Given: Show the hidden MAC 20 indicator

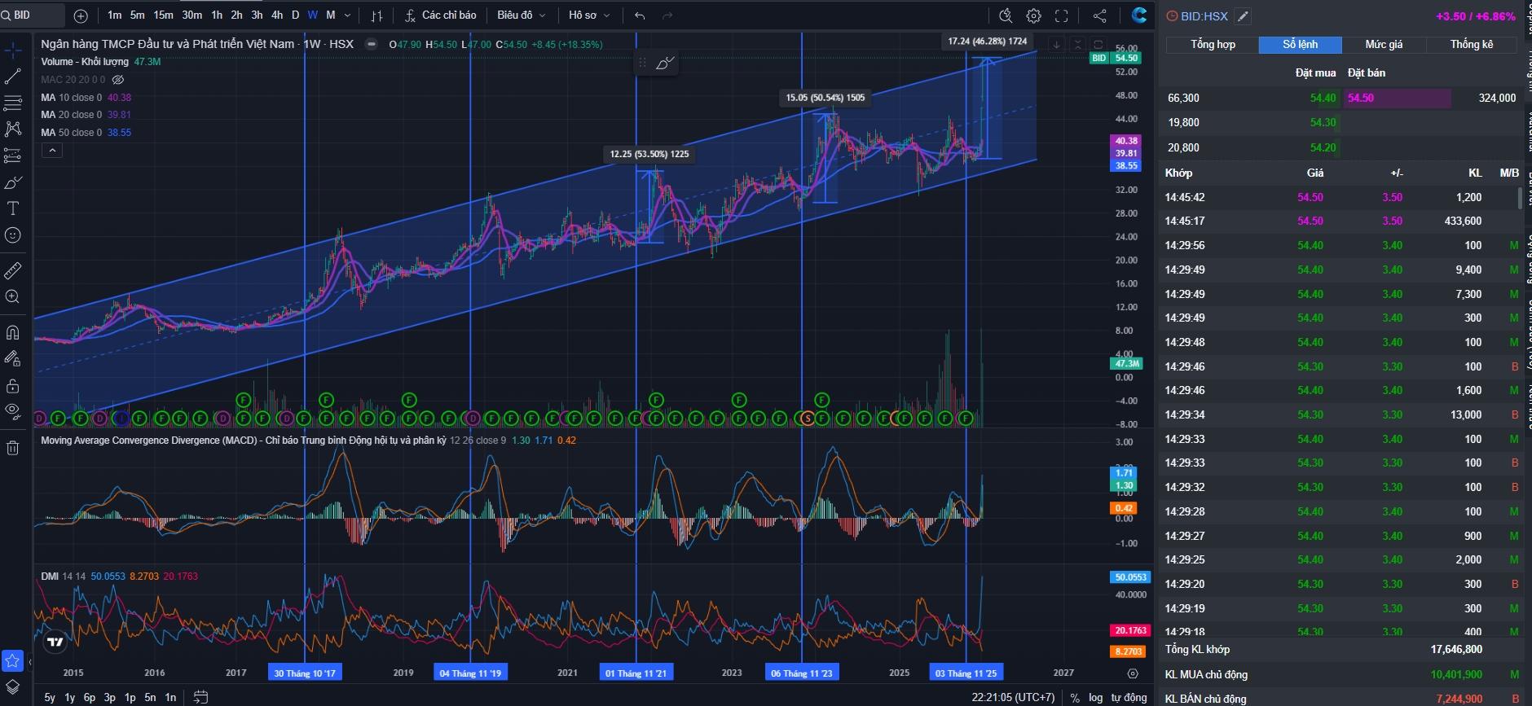Looking at the screenshot, I should point(118,80).
